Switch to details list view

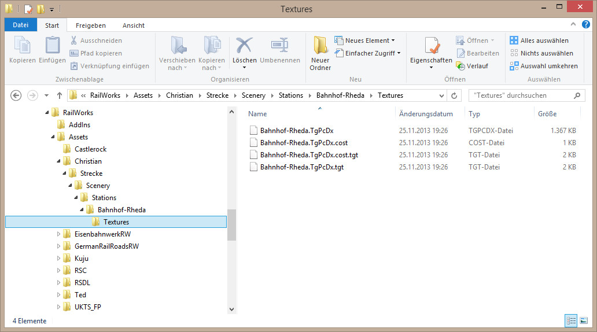(x=571, y=320)
